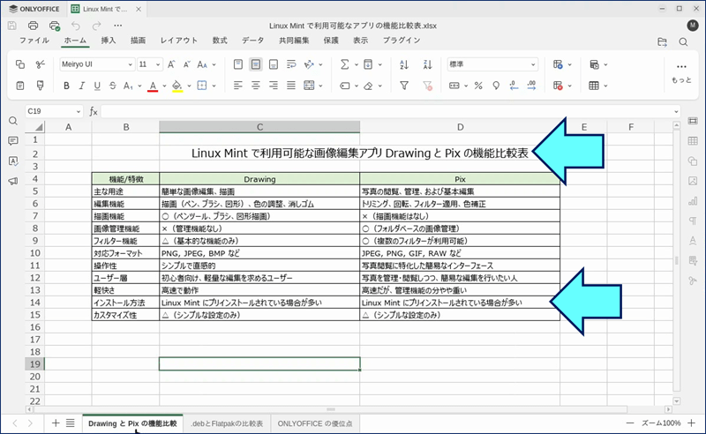Decrease font size
This screenshot has width=706, height=434.
(x=187, y=64)
